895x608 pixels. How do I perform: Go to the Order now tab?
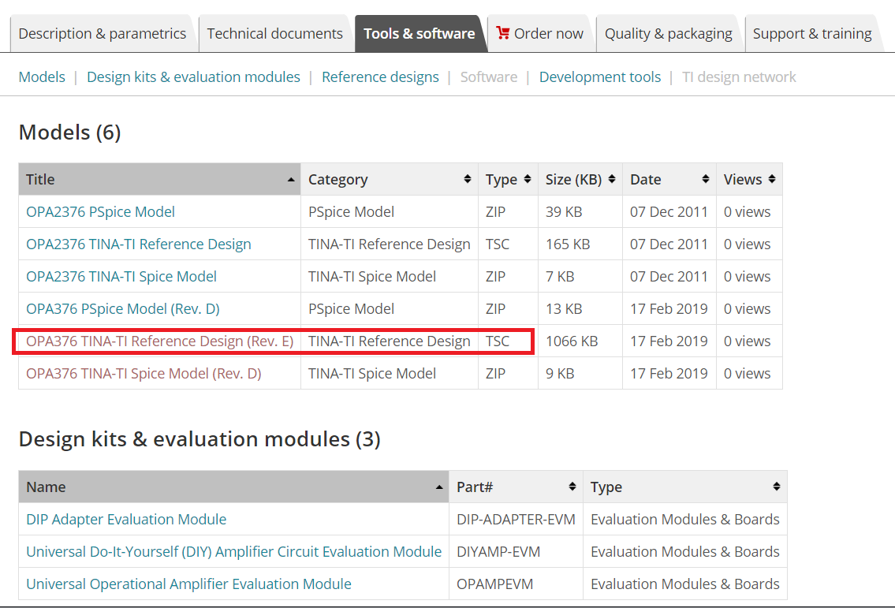pos(540,34)
